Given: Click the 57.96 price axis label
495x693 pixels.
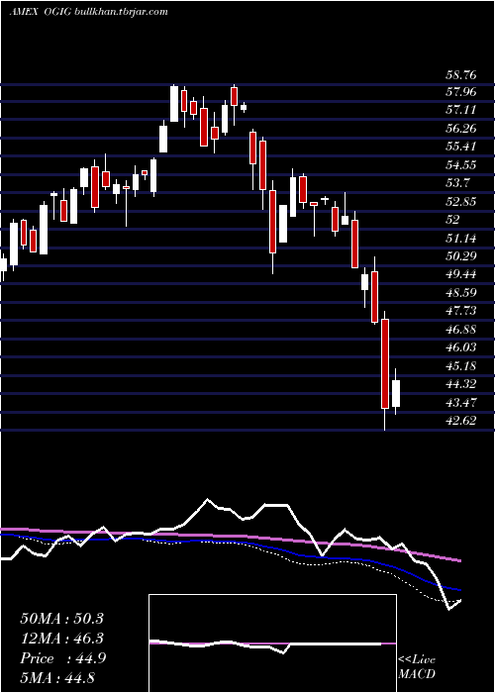Looking at the screenshot, I should pos(460,92).
